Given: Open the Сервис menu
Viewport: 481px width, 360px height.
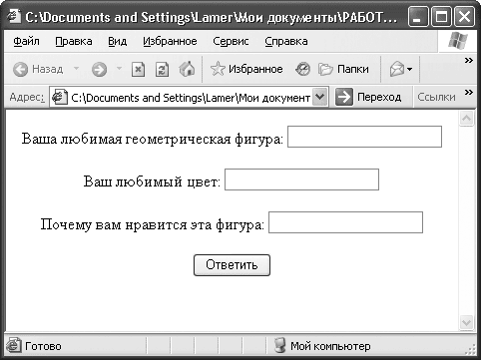Looking at the screenshot, I should click(x=231, y=41).
